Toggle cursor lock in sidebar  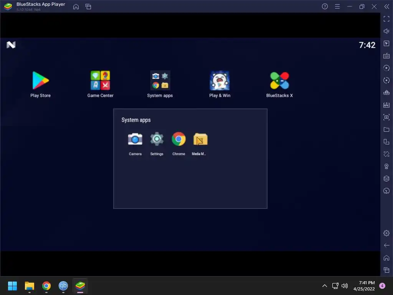click(386, 43)
